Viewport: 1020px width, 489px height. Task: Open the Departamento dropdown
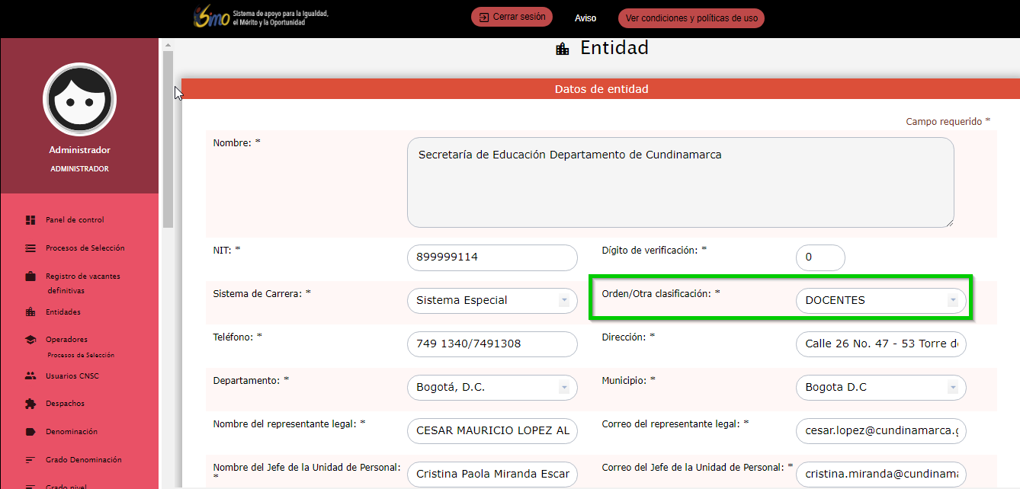click(x=492, y=388)
